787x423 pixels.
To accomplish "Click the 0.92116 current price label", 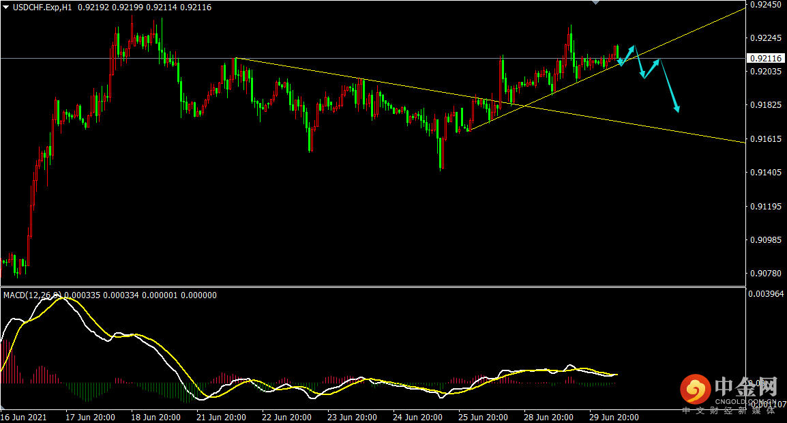I will (x=766, y=58).
